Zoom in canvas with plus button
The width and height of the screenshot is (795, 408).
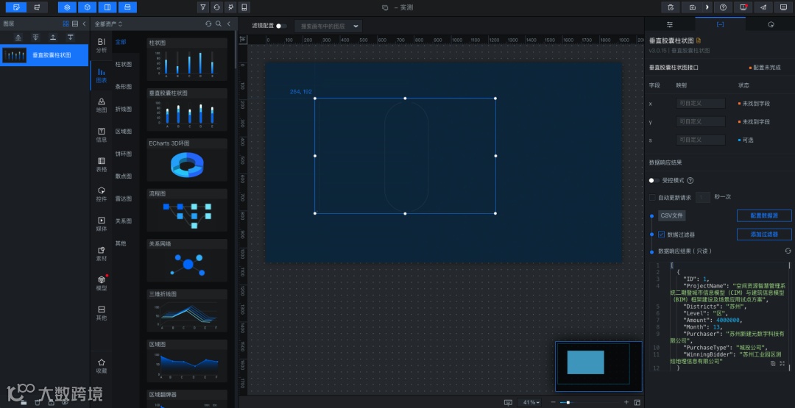tap(626, 402)
